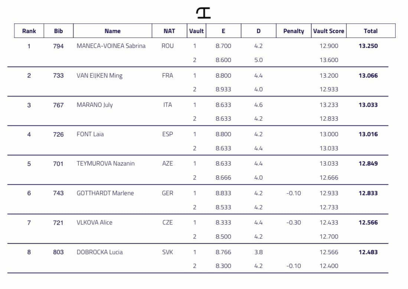Click FONT Laia's name
Image resolution: width=408 pixels, height=289 pixels.
pyautogui.click(x=90, y=134)
